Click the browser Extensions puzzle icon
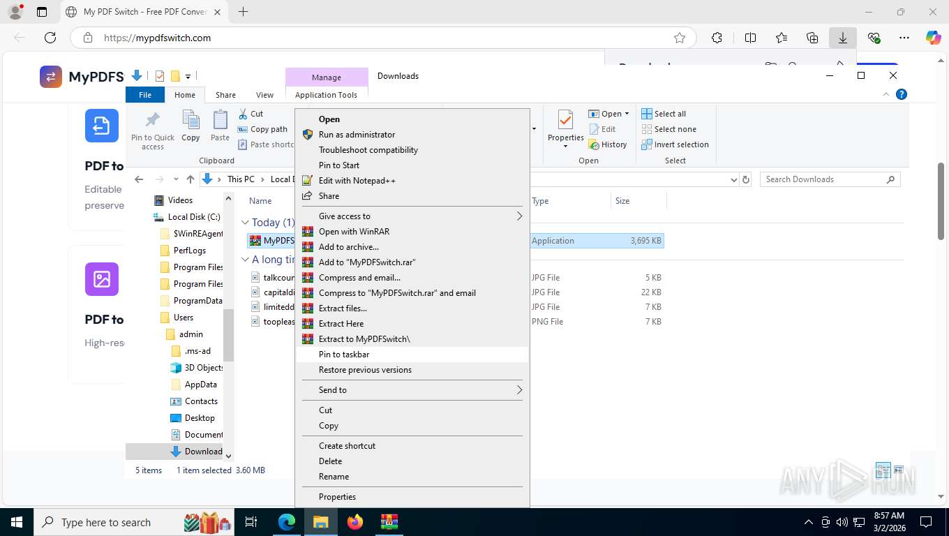 tap(717, 38)
